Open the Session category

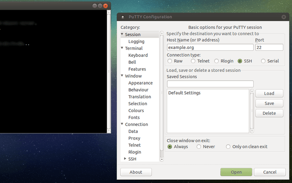tap(133, 35)
